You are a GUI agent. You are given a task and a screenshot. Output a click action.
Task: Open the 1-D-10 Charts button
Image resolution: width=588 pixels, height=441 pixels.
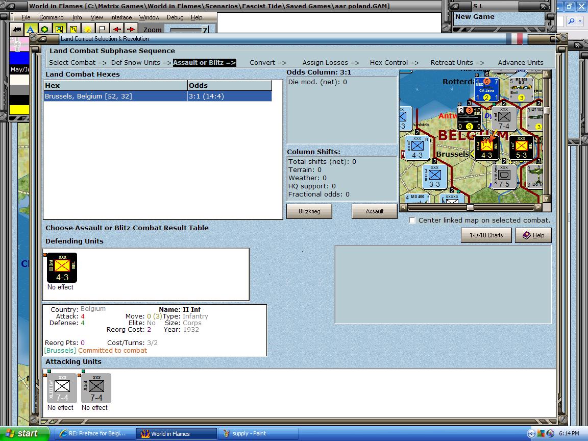(486, 235)
